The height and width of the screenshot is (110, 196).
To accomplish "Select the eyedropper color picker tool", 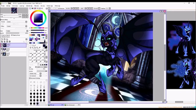I will tap(40, 48).
